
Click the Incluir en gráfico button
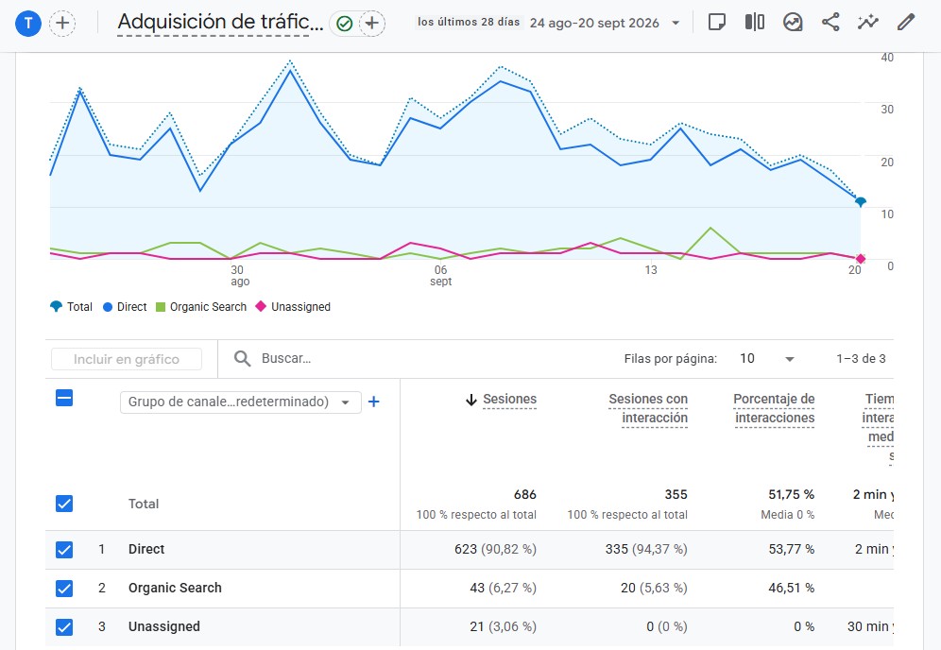point(127,359)
